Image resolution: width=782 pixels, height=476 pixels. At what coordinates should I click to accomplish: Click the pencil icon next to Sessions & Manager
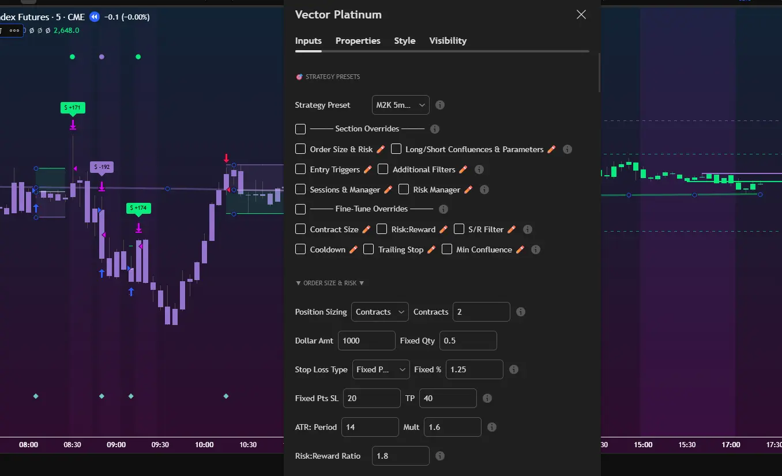389,189
